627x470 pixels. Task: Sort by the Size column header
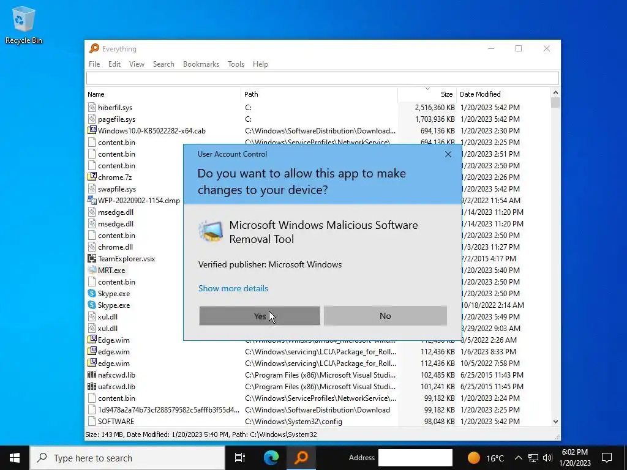point(427,94)
